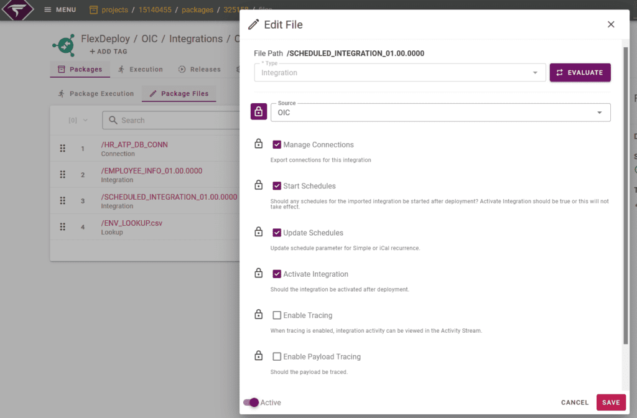Click the Execution tab runner icon
The image size is (637, 418).
[121, 69]
